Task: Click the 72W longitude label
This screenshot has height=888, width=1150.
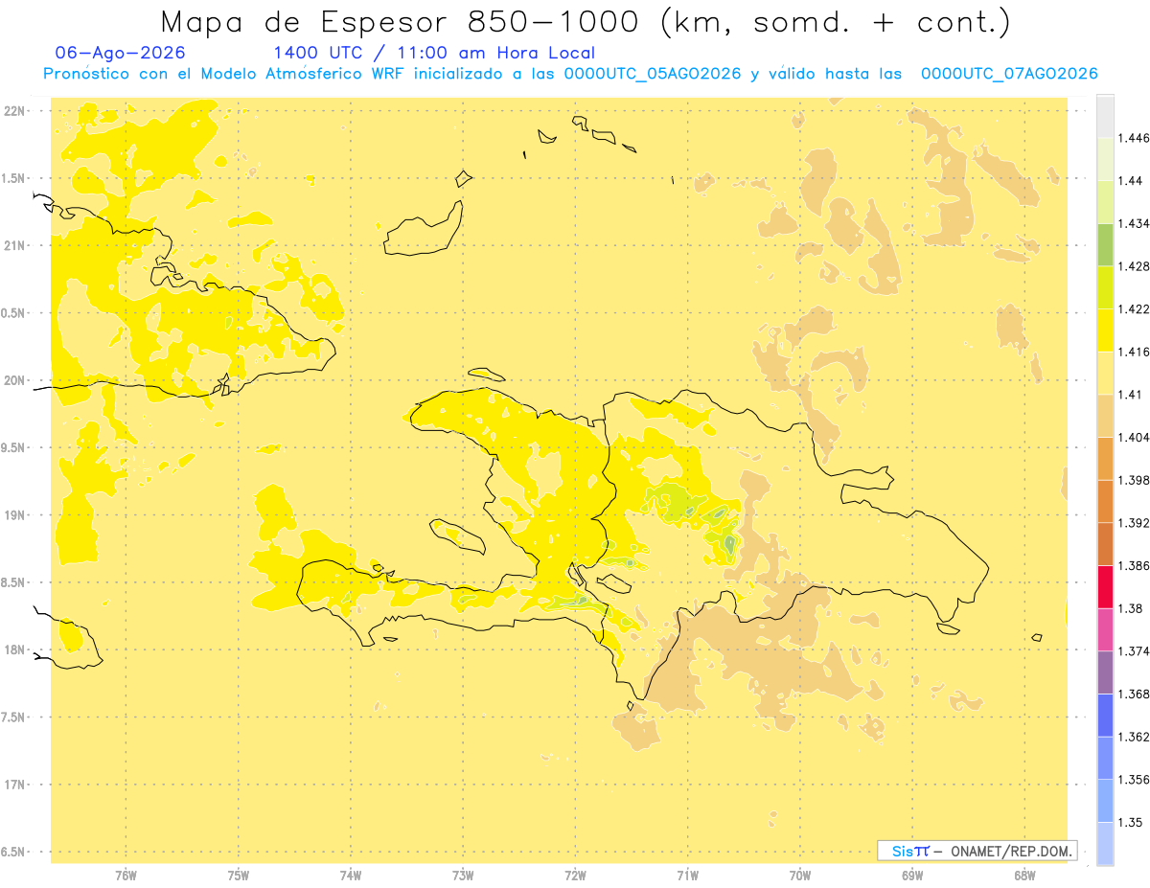Action: click(x=575, y=875)
